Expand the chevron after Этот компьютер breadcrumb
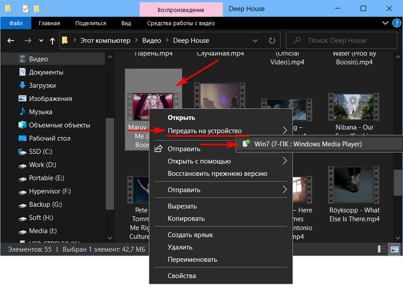The image size is (403, 290). (136, 40)
